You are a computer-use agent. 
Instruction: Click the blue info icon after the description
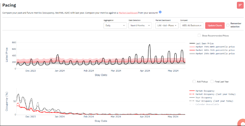point(160,12)
